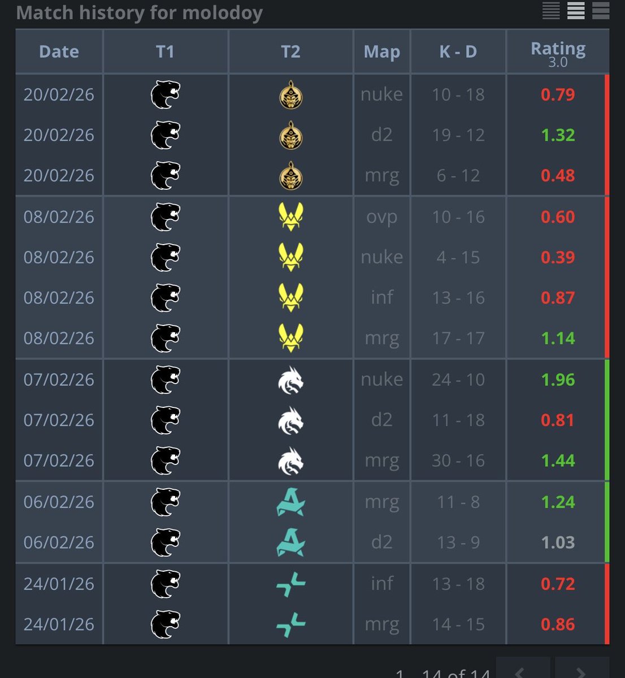
Task: Open FURIA logo in the inf 13 - 18 row
Action: coord(165,584)
